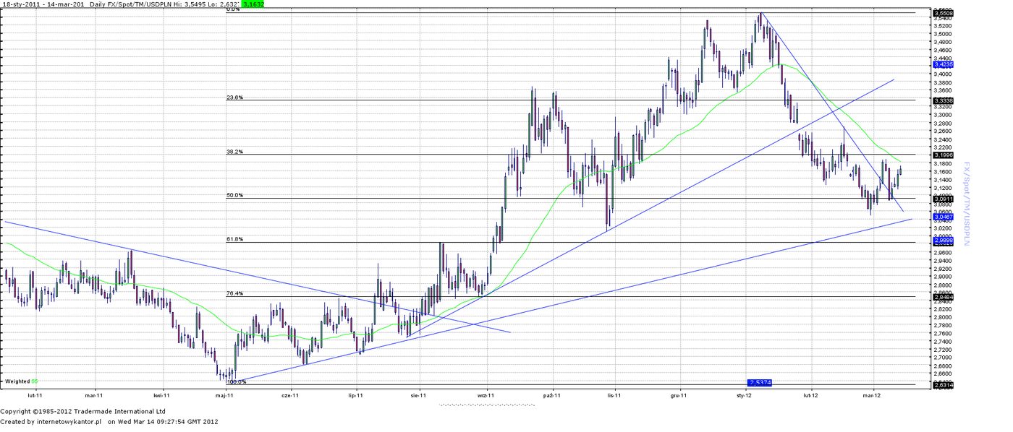Select the 50.0% Fibonacci level label

(x=234, y=195)
